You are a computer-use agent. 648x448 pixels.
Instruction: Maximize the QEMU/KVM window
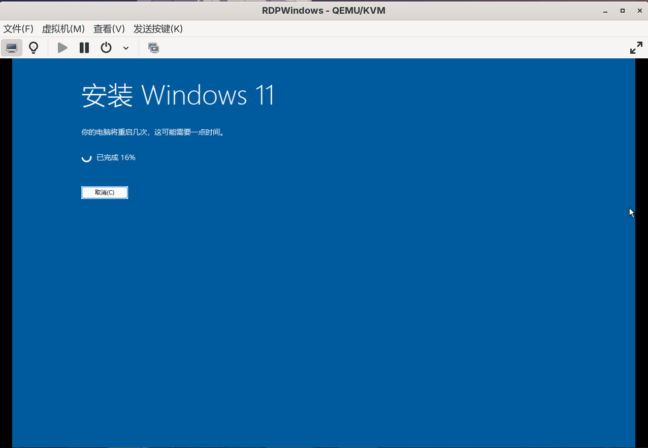point(622,11)
